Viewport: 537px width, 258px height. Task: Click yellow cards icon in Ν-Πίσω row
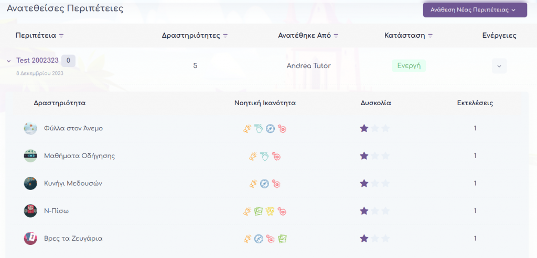271,211
